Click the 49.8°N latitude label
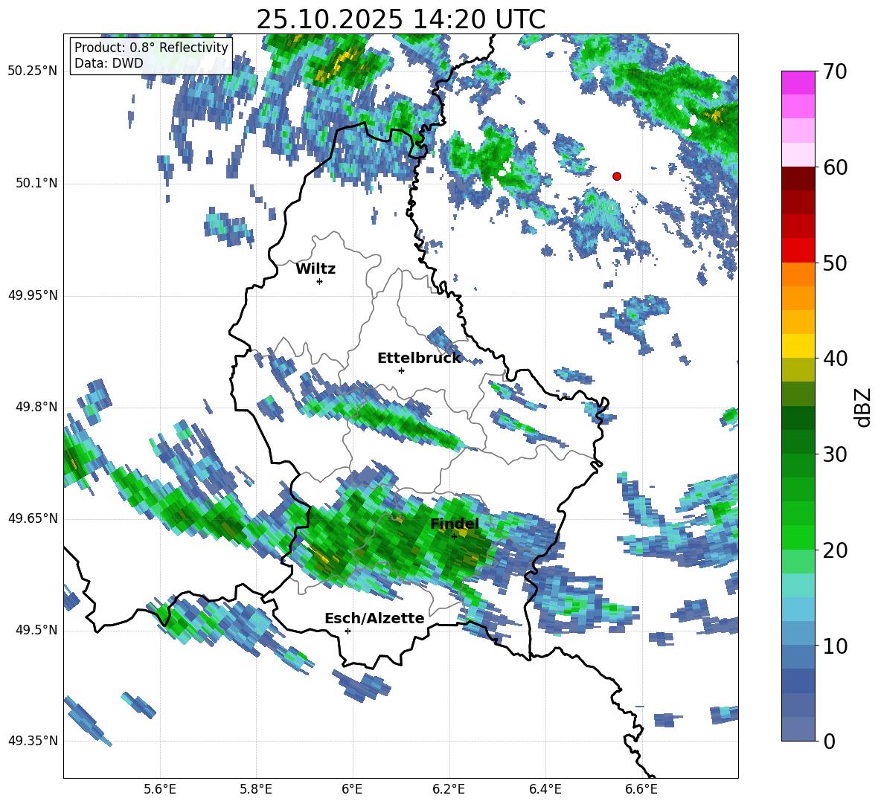 (36, 407)
